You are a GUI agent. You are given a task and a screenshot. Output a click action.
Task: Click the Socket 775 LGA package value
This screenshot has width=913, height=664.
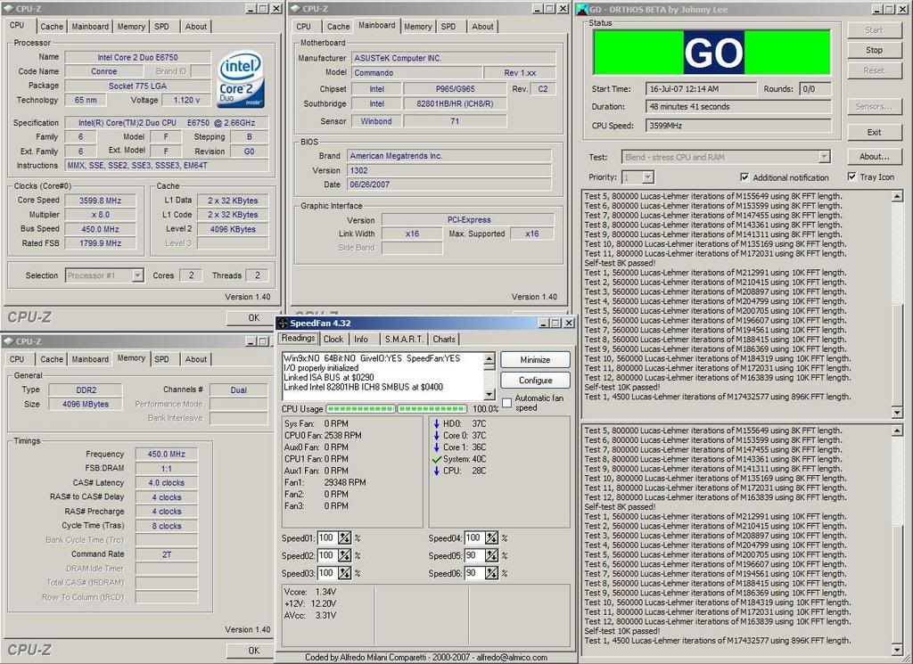pos(137,86)
